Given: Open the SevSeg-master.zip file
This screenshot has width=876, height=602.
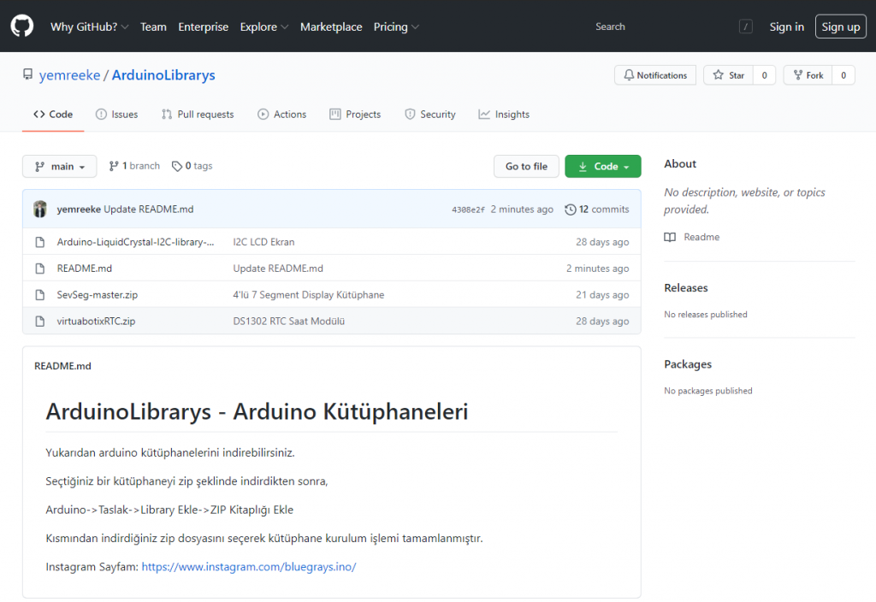Looking at the screenshot, I should pyautogui.click(x=98, y=294).
